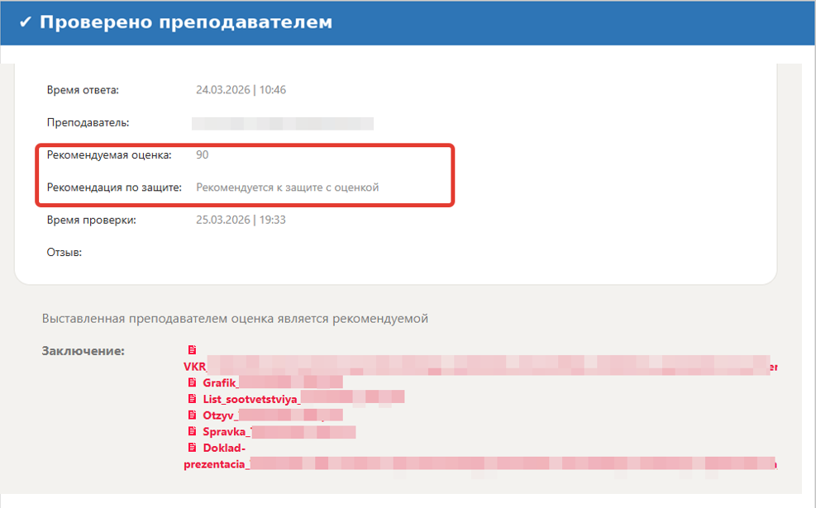Screen dimensions: 816x508
Task: Click the checkmark icon in the blue header
Action: pos(25,22)
